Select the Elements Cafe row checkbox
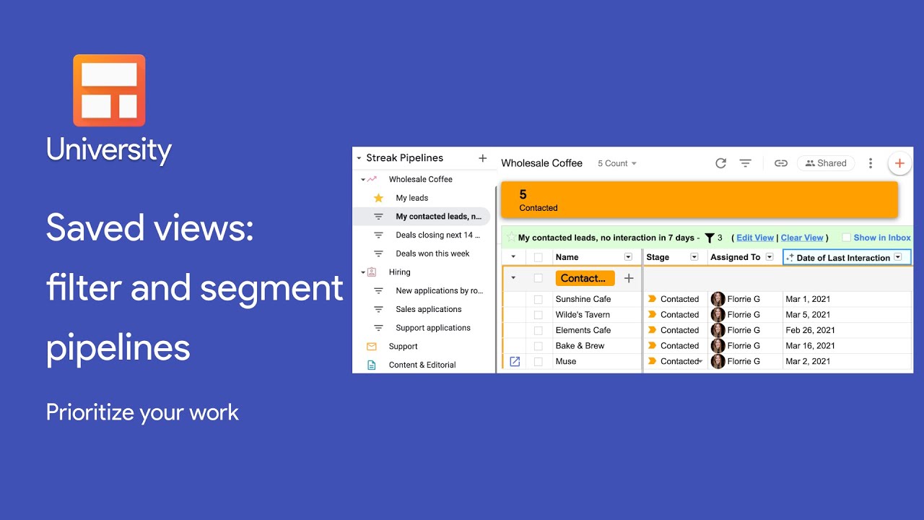Viewport: 924px width, 520px height. coord(538,330)
